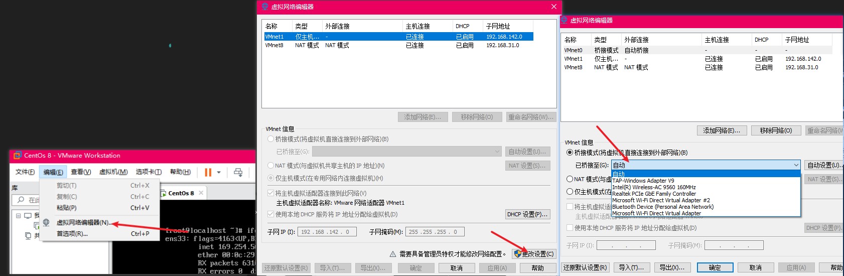This screenshot has width=844, height=276.
Task: Open the 文件(F) menu
Action: click(25, 172)
